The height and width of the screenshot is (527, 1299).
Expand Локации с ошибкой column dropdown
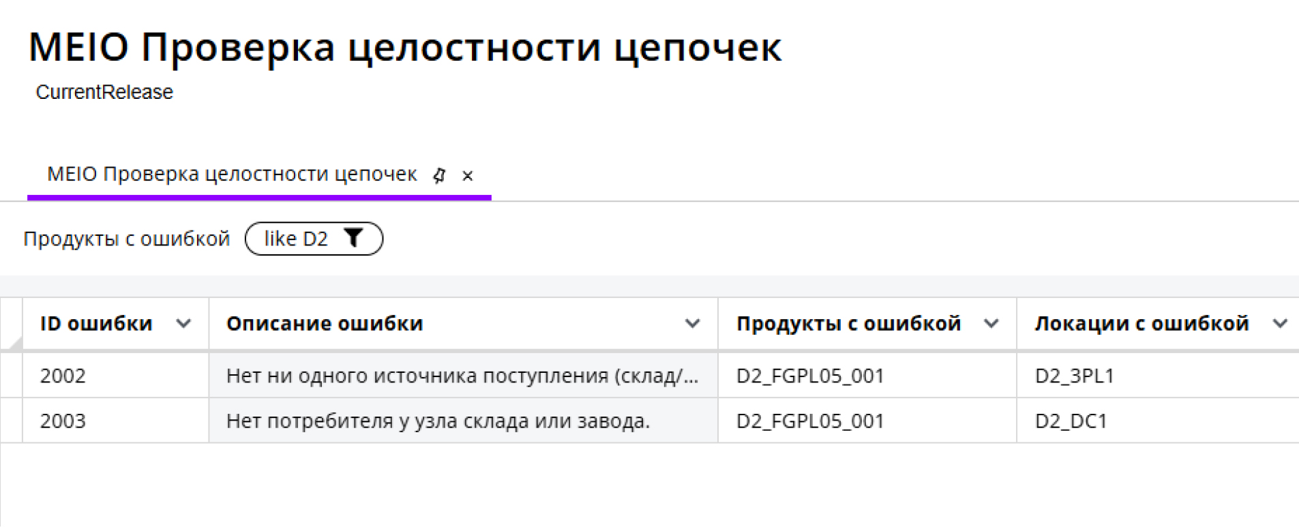[x=1280, y=324]
